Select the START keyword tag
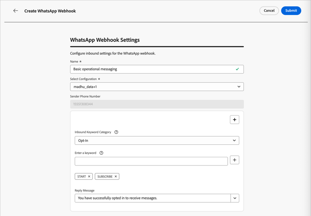Image resolution: width=311 pixels, height=216 pixels. [x=81, y=177]
